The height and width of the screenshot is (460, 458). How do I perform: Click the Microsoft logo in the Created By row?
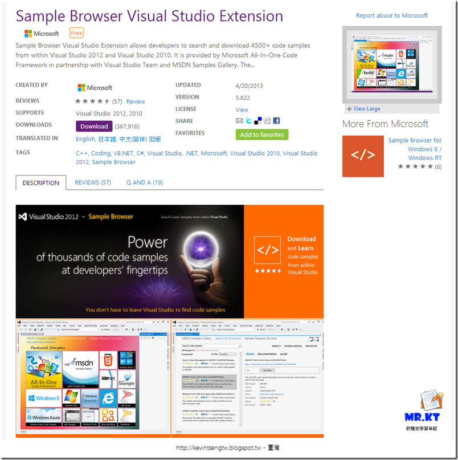click(95, 88)
